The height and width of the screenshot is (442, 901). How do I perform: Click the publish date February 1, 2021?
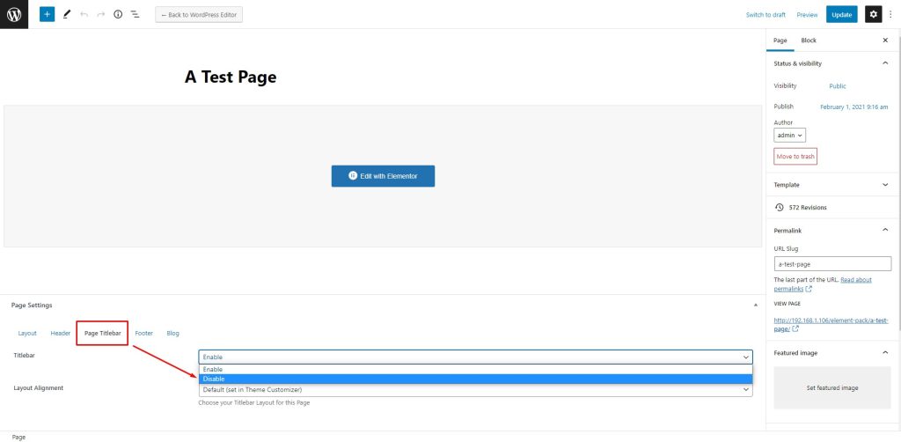click(x=853, y=107)
